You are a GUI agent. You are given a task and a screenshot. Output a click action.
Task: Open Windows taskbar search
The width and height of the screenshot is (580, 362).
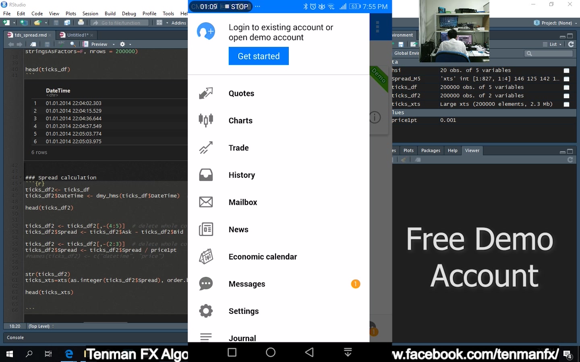tap(29, 354)
